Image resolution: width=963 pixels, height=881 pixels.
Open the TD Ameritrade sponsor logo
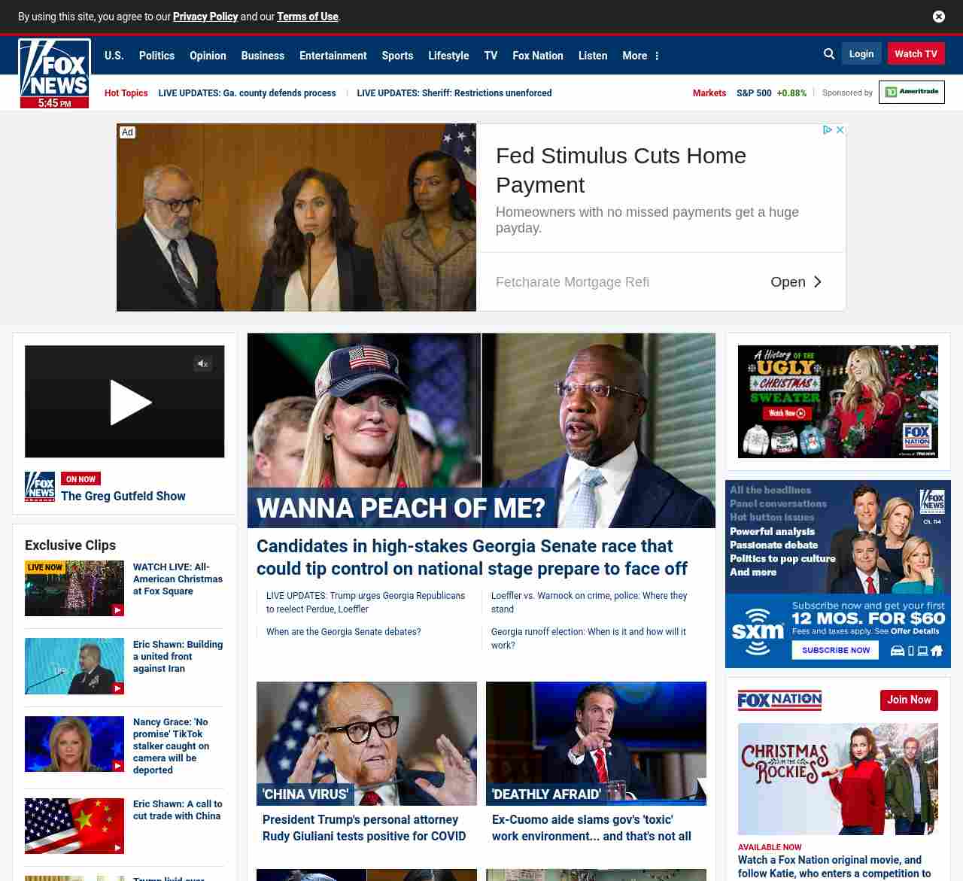(911, 93)
